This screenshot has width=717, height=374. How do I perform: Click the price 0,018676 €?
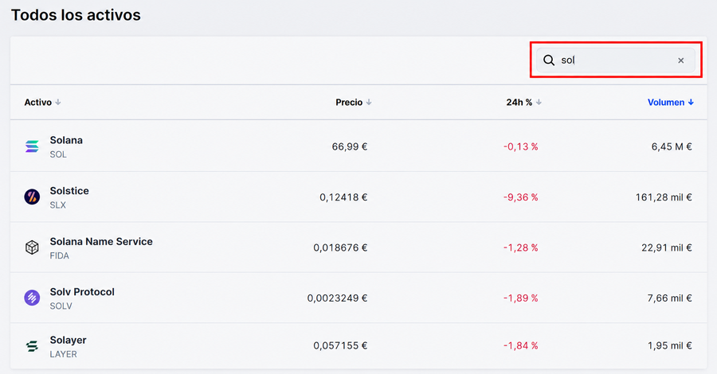(340, 247)
